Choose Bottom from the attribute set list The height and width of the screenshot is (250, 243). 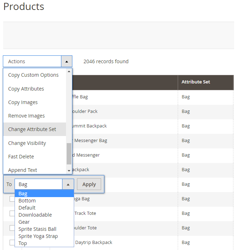click(27, 201)
